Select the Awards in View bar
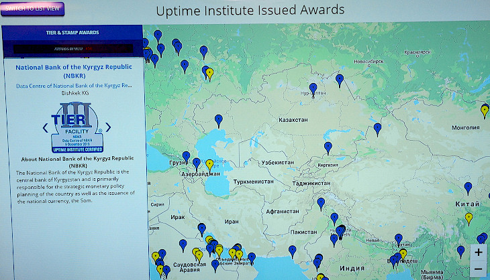Viewport: 490px width, 280px height. (72, 49)
